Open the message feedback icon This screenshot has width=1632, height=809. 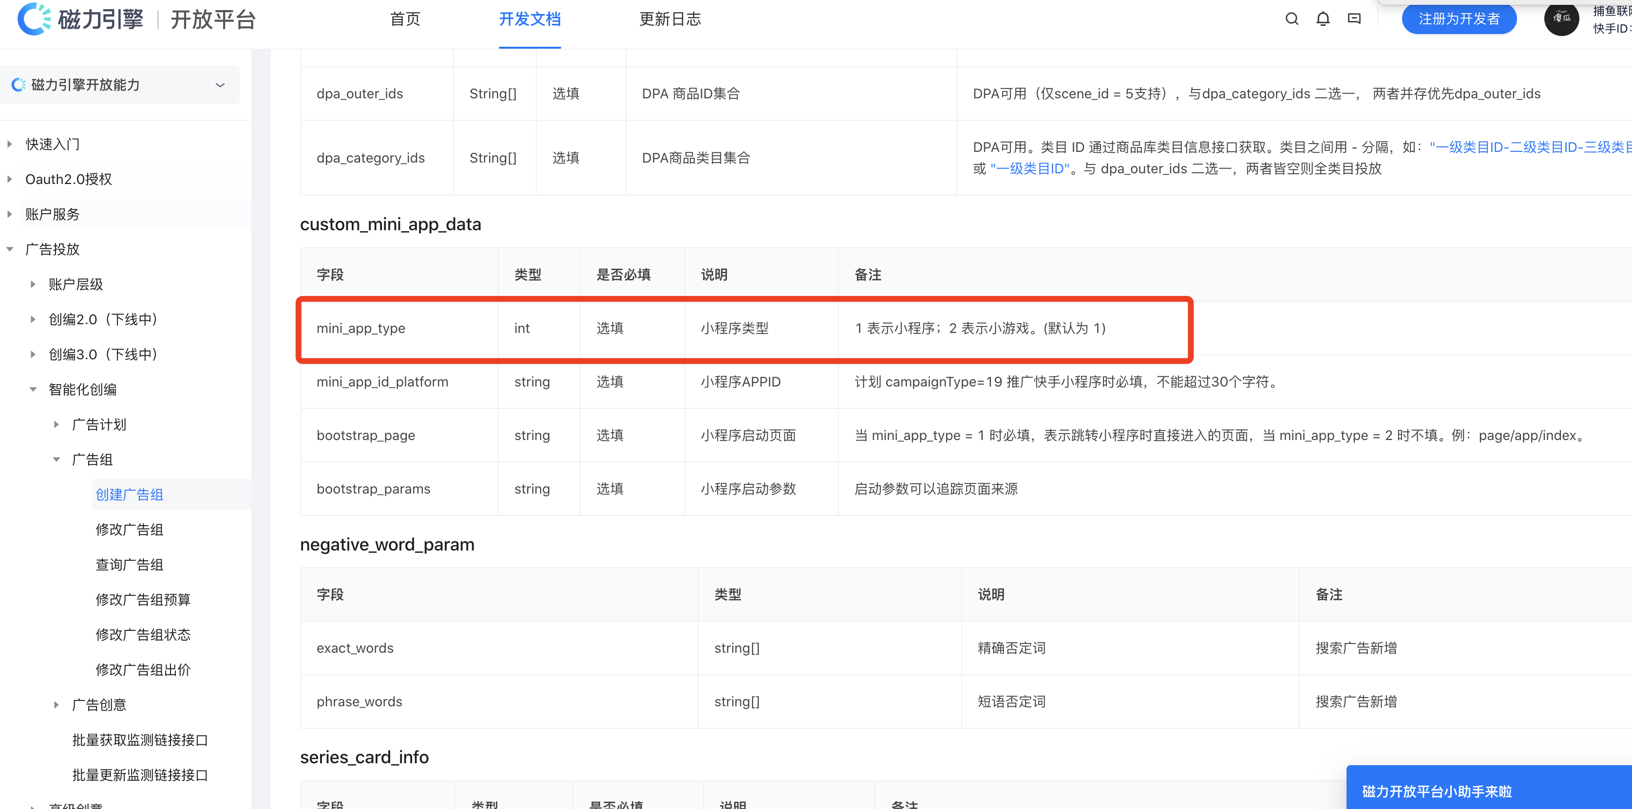[x=1354, y=19]
